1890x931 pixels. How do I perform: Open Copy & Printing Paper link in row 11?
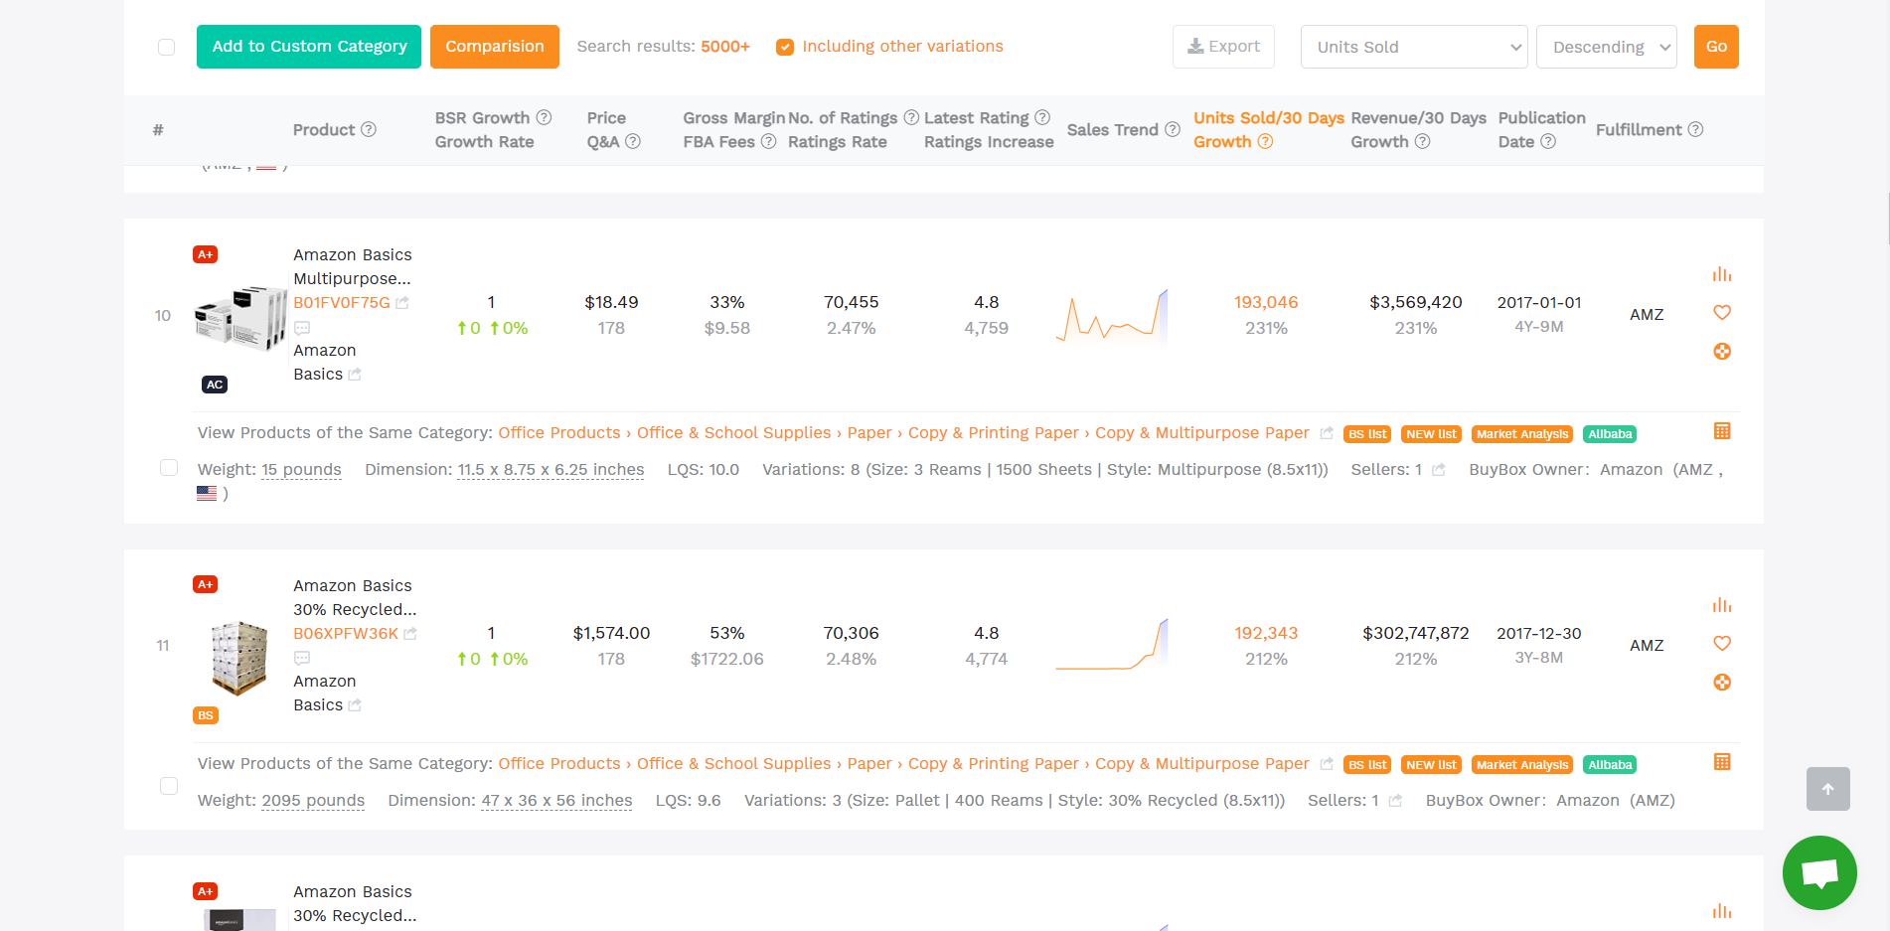pos(994,764)
